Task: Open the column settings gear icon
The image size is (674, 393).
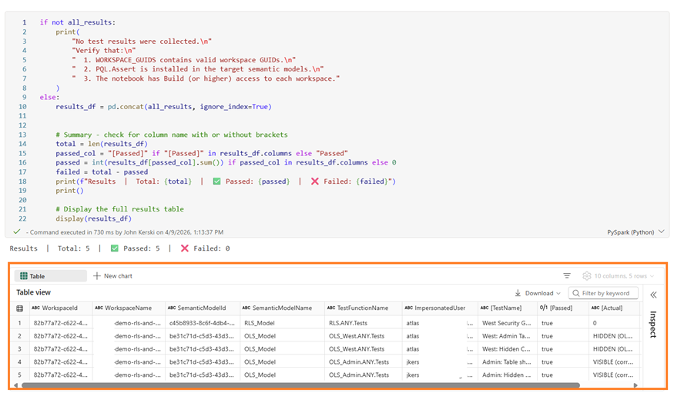Action: [587, 276]
